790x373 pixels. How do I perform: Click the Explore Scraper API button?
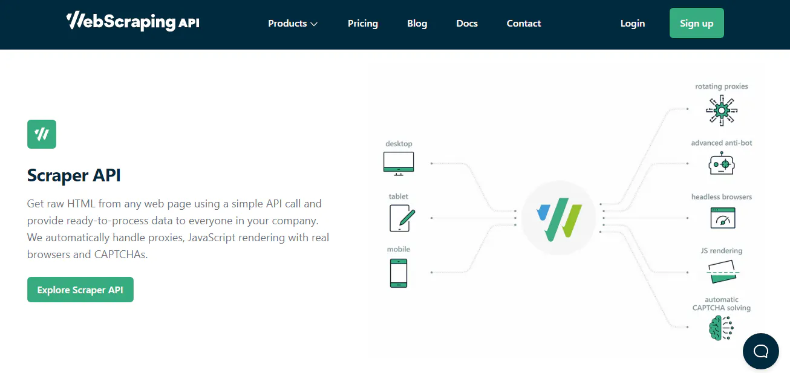tap(80, 290)
